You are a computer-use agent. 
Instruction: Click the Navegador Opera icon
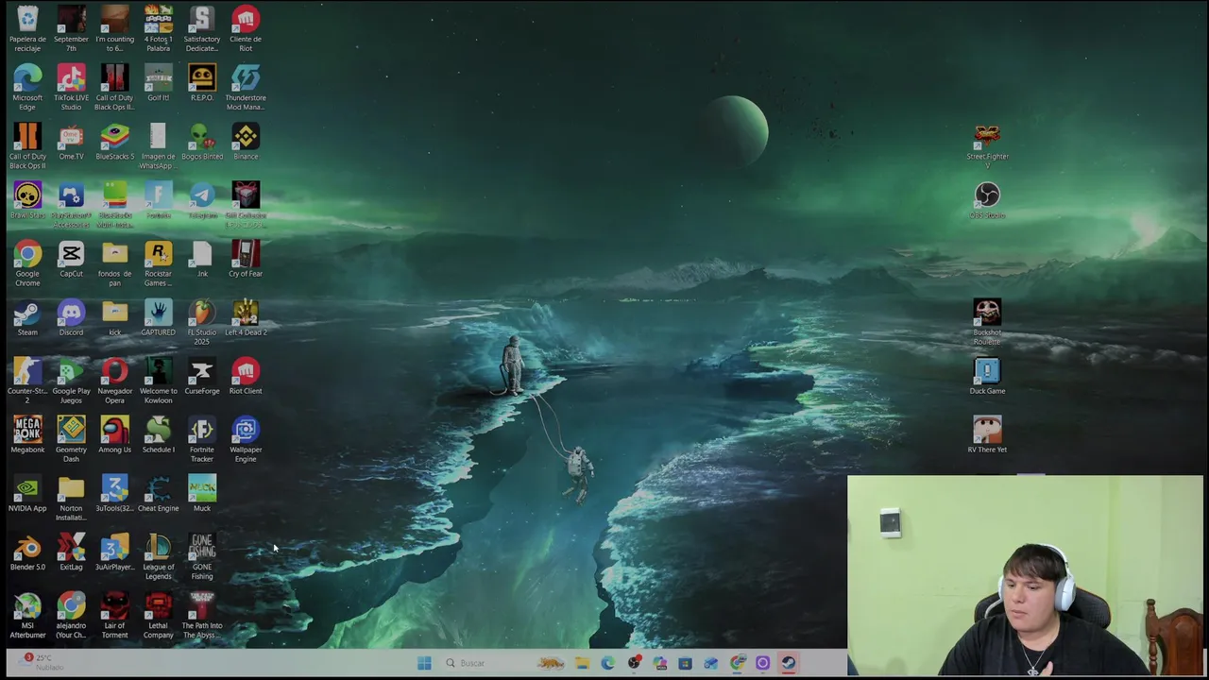point(114,381)
